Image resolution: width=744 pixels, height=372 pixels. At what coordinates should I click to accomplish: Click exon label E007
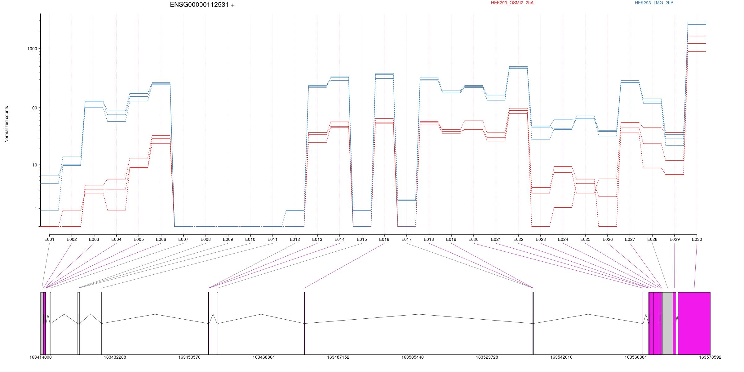point(183,239)
